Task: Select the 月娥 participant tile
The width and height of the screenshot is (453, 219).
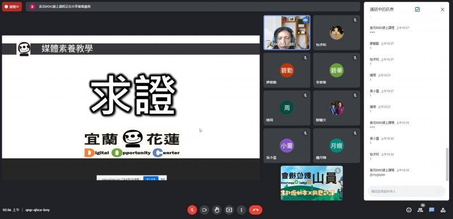Action: pos(336,145)
